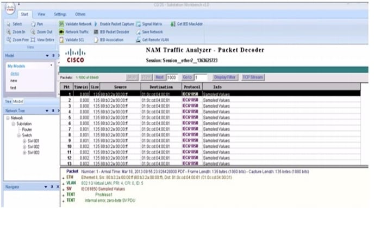The height and width of the screenshot is (227, 381).
Task: Collapse the Switch tree node
Action: coord(19,135)
